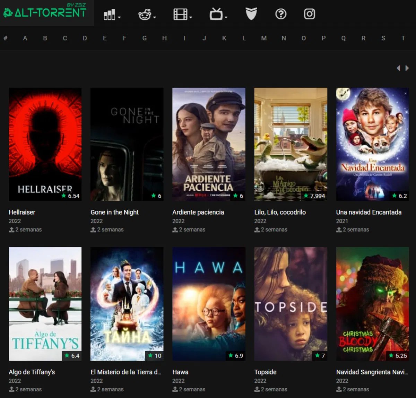Click the 7.994 rating on Lilo poster

pos(314,196)
